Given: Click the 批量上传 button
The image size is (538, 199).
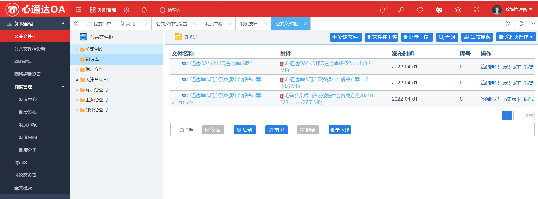Looking at the screenshot, I should (x=417, y=37).
